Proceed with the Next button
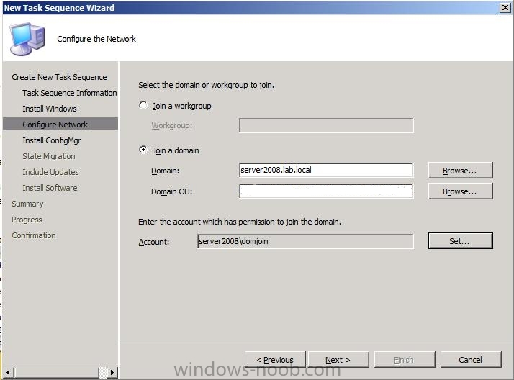 click(338, 360)
